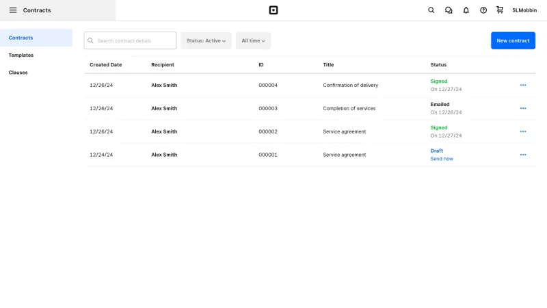Screen dimensions: 547x308
Task: Click Alex Smith in row 000001
Action: pyautogui.click(x=164, y=155)
